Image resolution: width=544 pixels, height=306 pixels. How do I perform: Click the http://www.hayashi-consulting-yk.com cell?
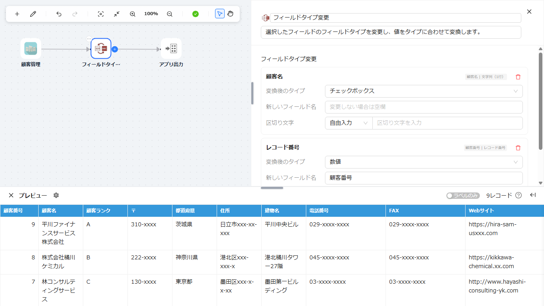click(x=505, y=290)
